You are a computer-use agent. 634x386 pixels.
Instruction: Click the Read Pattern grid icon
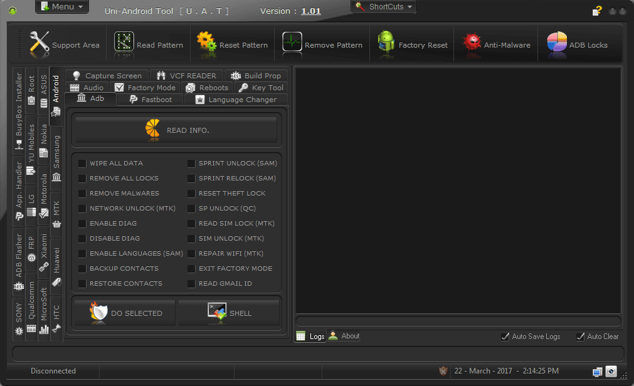124,42
